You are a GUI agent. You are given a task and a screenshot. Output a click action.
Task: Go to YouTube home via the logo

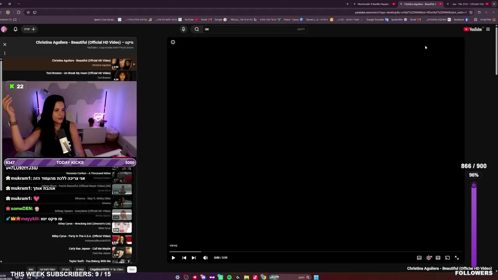pos(473,29)
